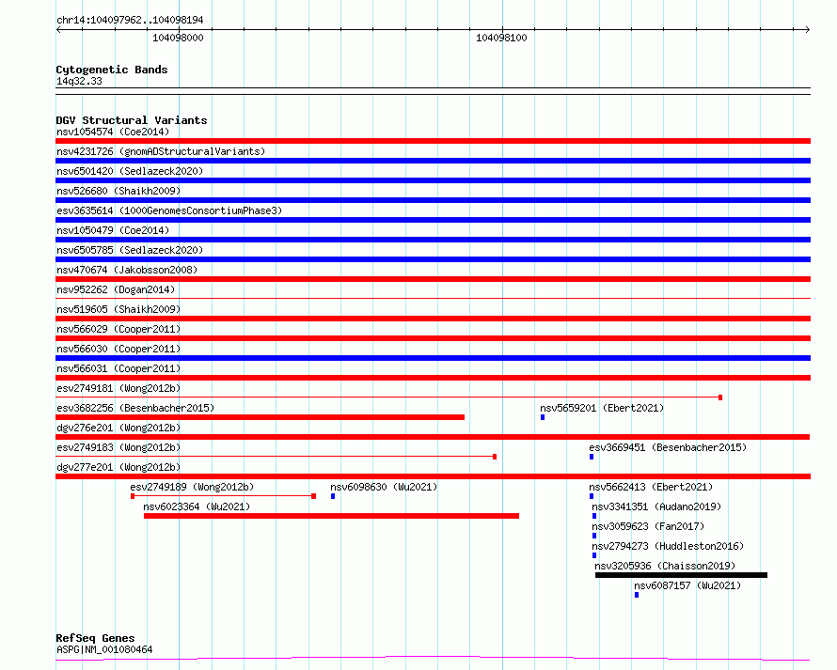Select the nsv3059623 (Fan2017) blue marker
The image size is (837, 670).
click(594, 536)
